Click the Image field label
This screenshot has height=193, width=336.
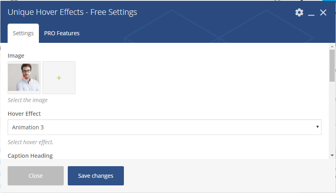16,56
